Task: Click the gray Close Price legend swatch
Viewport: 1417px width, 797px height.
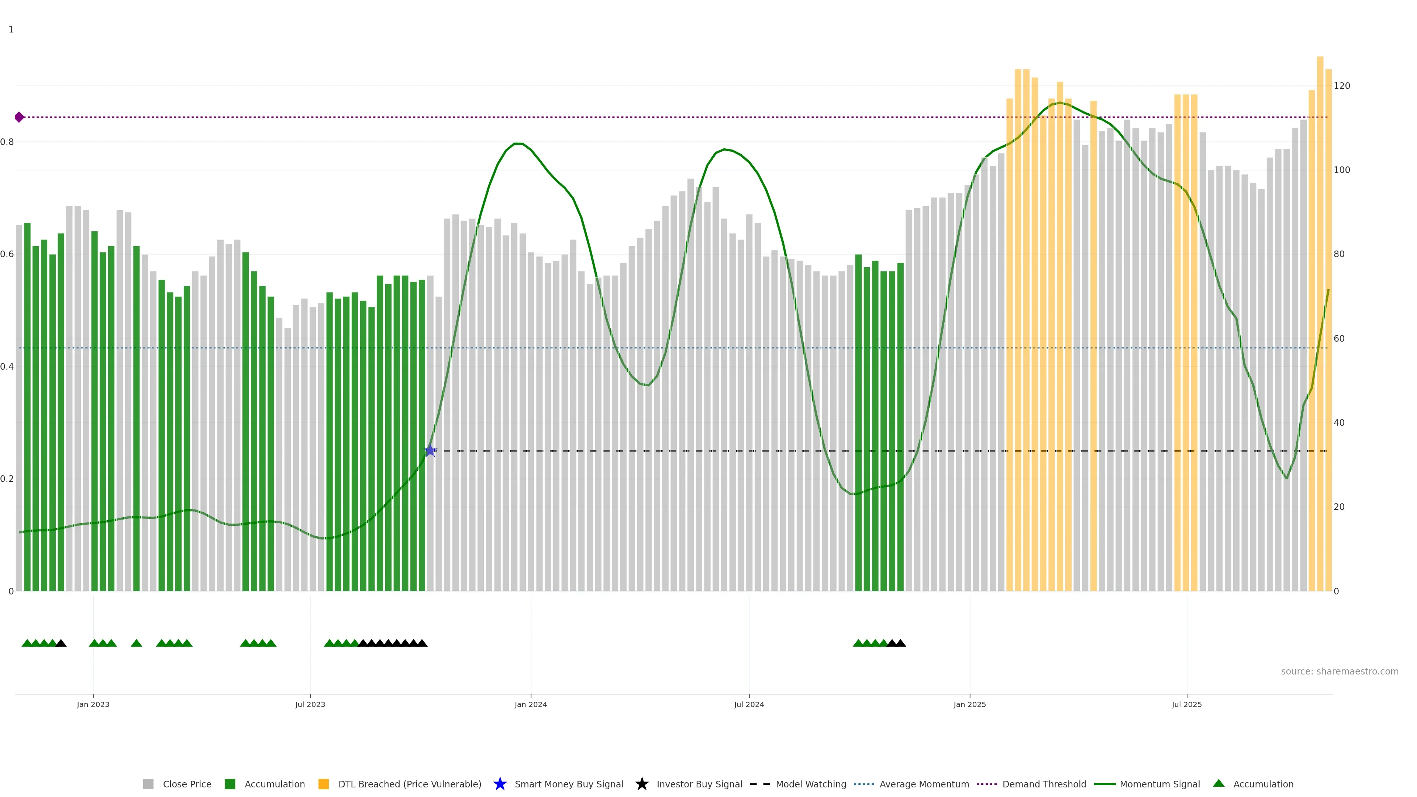Action: pos(148,784)
